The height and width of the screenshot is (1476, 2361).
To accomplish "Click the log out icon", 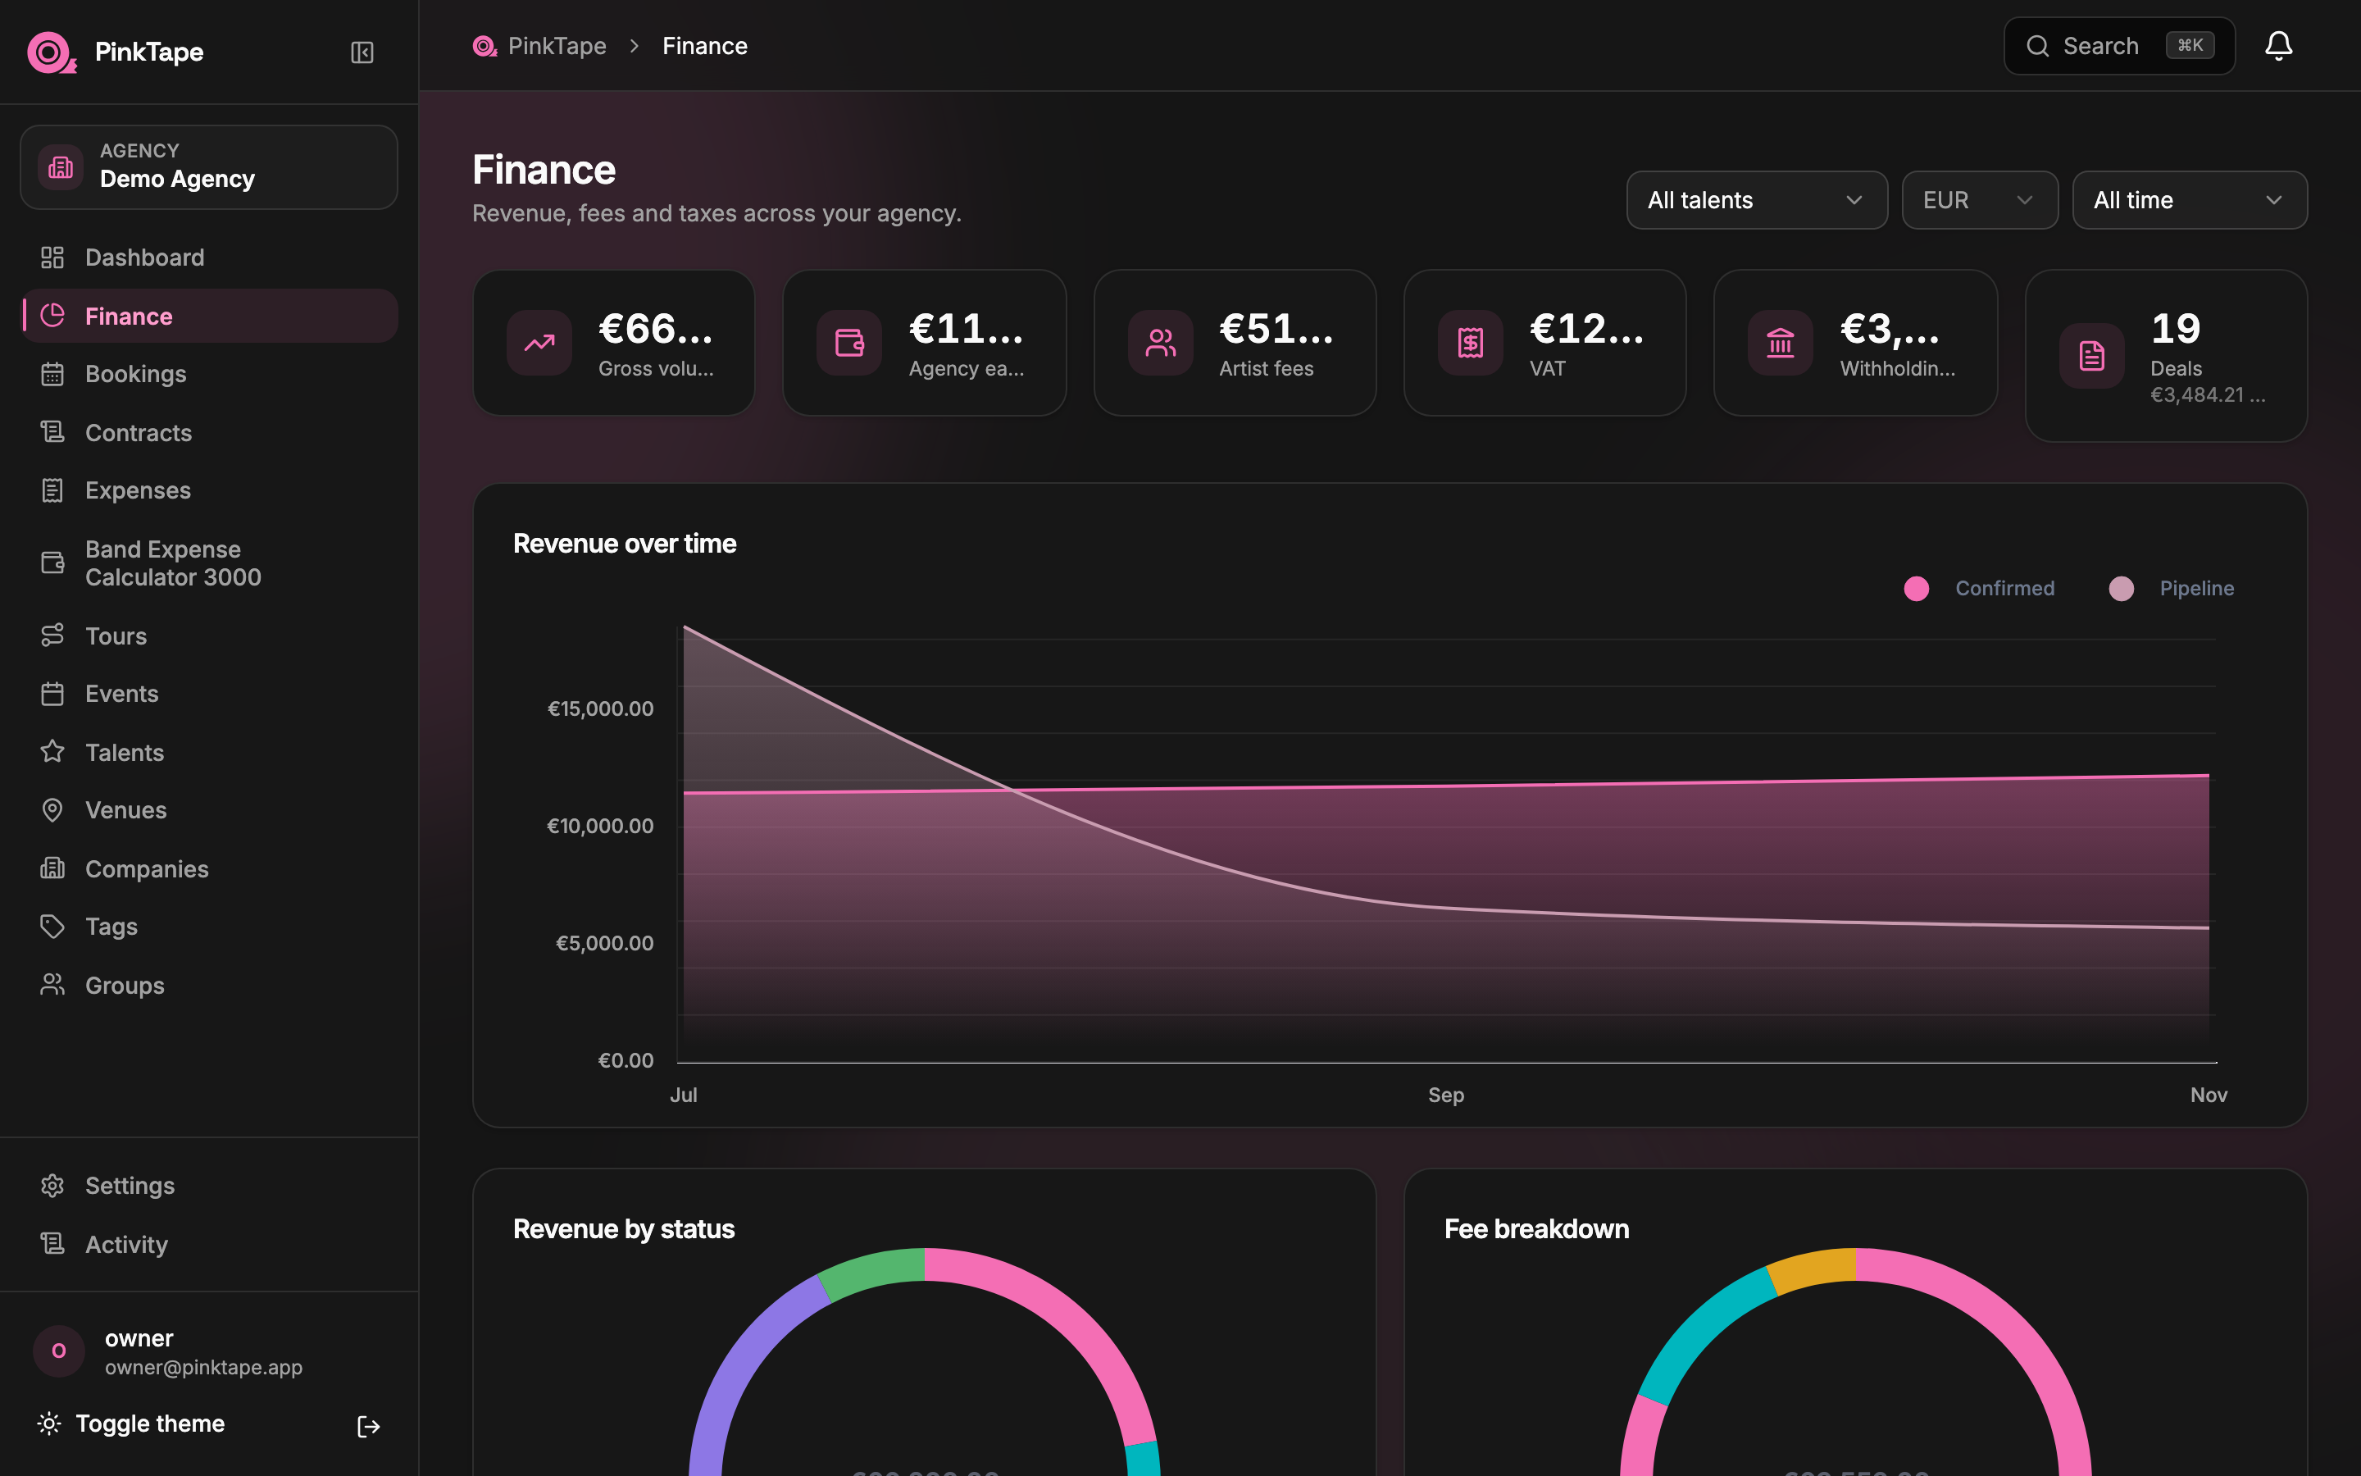I will (368, 1426).
